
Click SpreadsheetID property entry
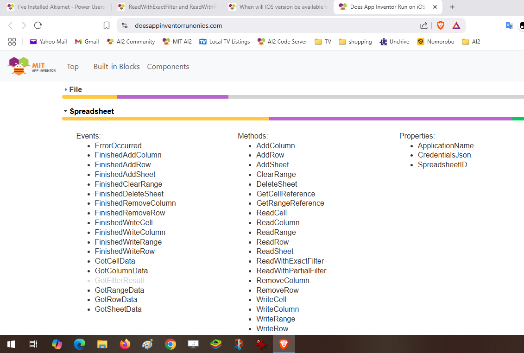[x=442, y=164]
